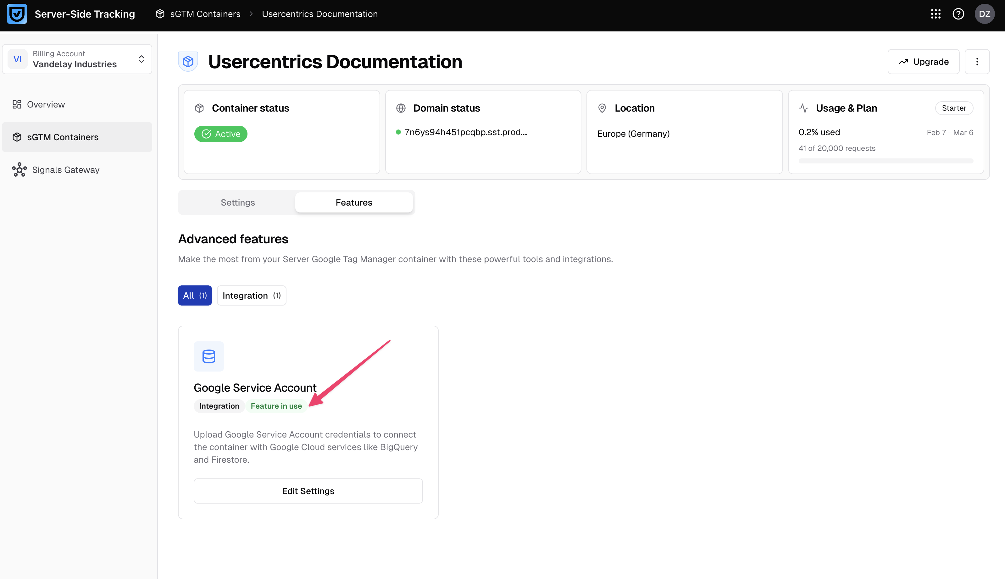The width and height of the screenshot is (1005, 579).
Task: Select the All (1) filter
Action: point(194,295)
